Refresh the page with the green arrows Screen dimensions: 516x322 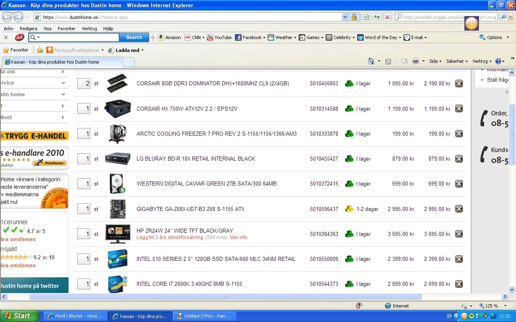(377, 17)
